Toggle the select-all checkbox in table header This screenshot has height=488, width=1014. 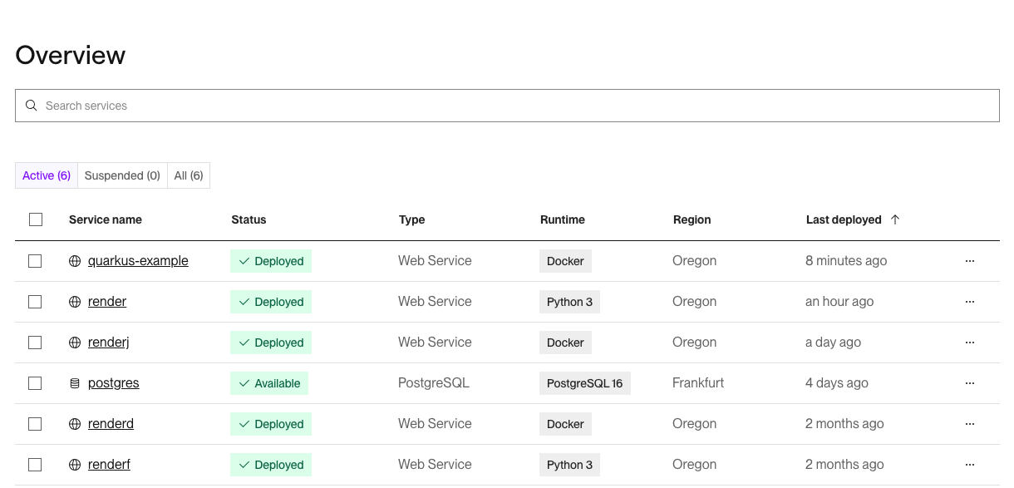(x=35, y=219)
